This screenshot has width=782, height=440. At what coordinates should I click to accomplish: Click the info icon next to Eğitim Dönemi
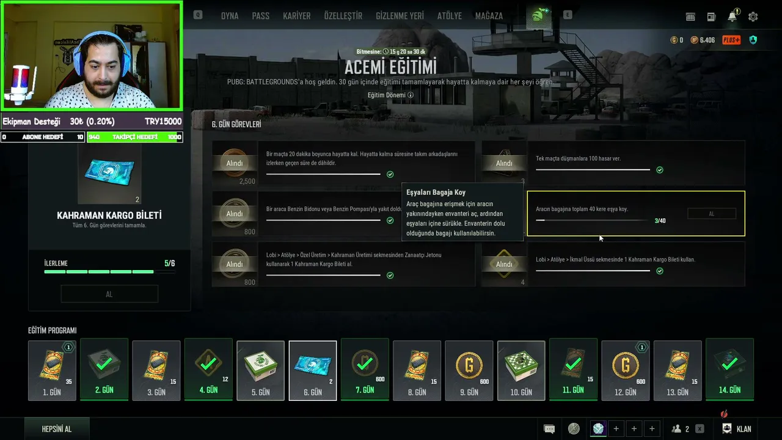pos(411,95)
